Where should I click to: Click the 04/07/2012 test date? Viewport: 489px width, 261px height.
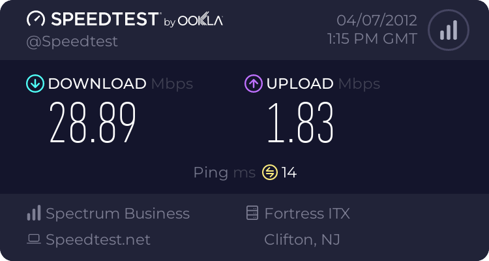point(377,21)
